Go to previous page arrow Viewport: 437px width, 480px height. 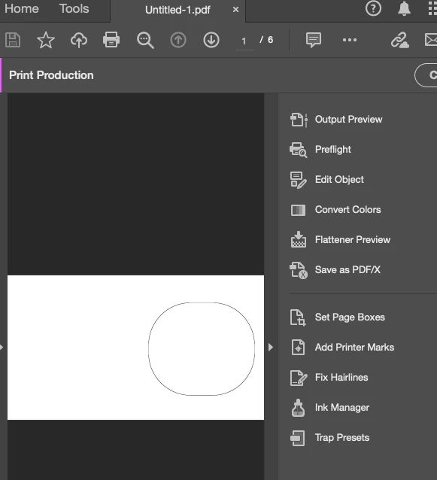point(178,40)
